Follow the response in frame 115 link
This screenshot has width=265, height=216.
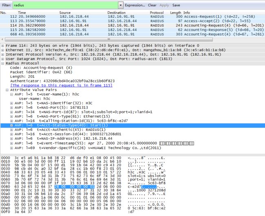61,85
